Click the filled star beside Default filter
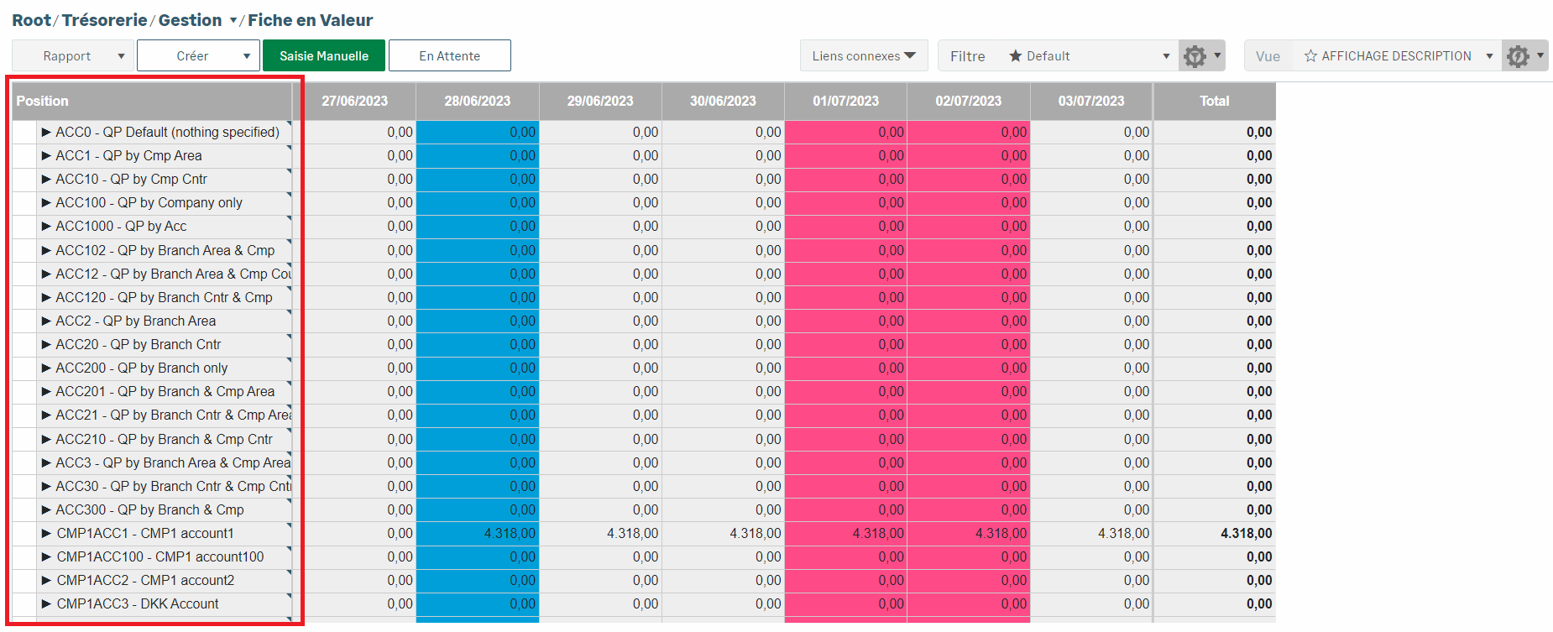This screenshot has height=632, width=1553. [1015, 56]
